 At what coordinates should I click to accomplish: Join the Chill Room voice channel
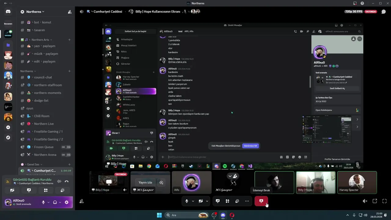click(46, 116)
